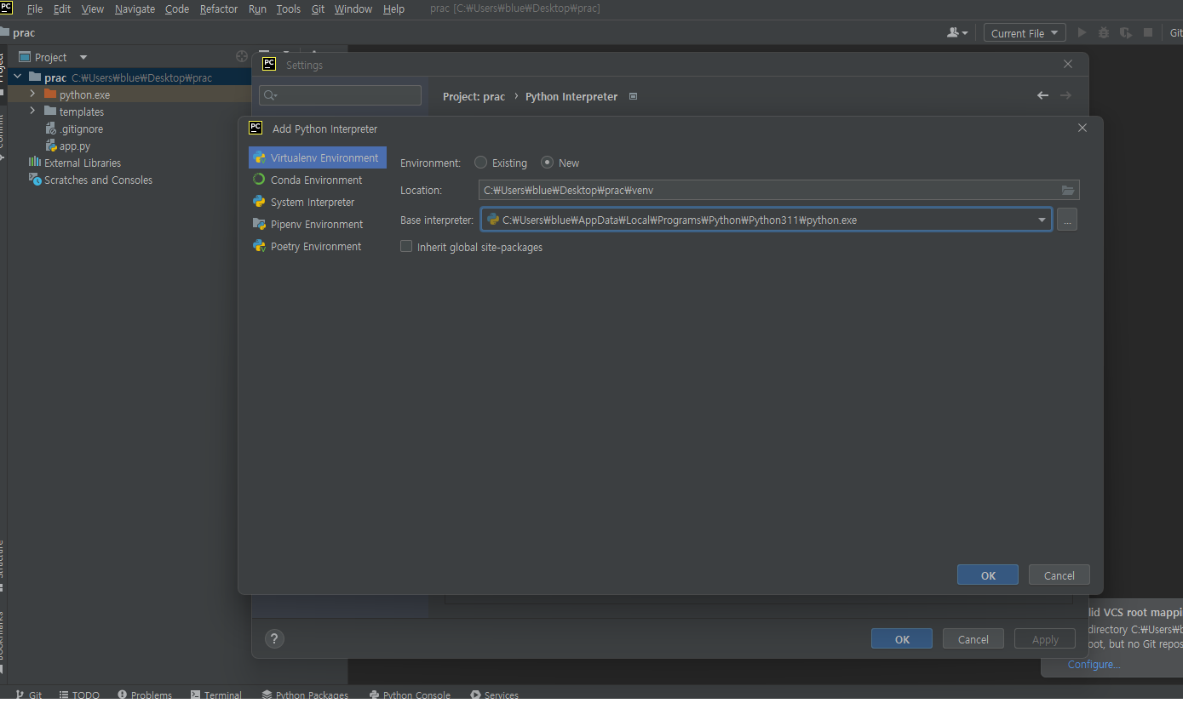The height and width of the screenshot is (709, 1200).
Task: Open base interpreter browse dialog (… button)
Action: click(1067, 220)
